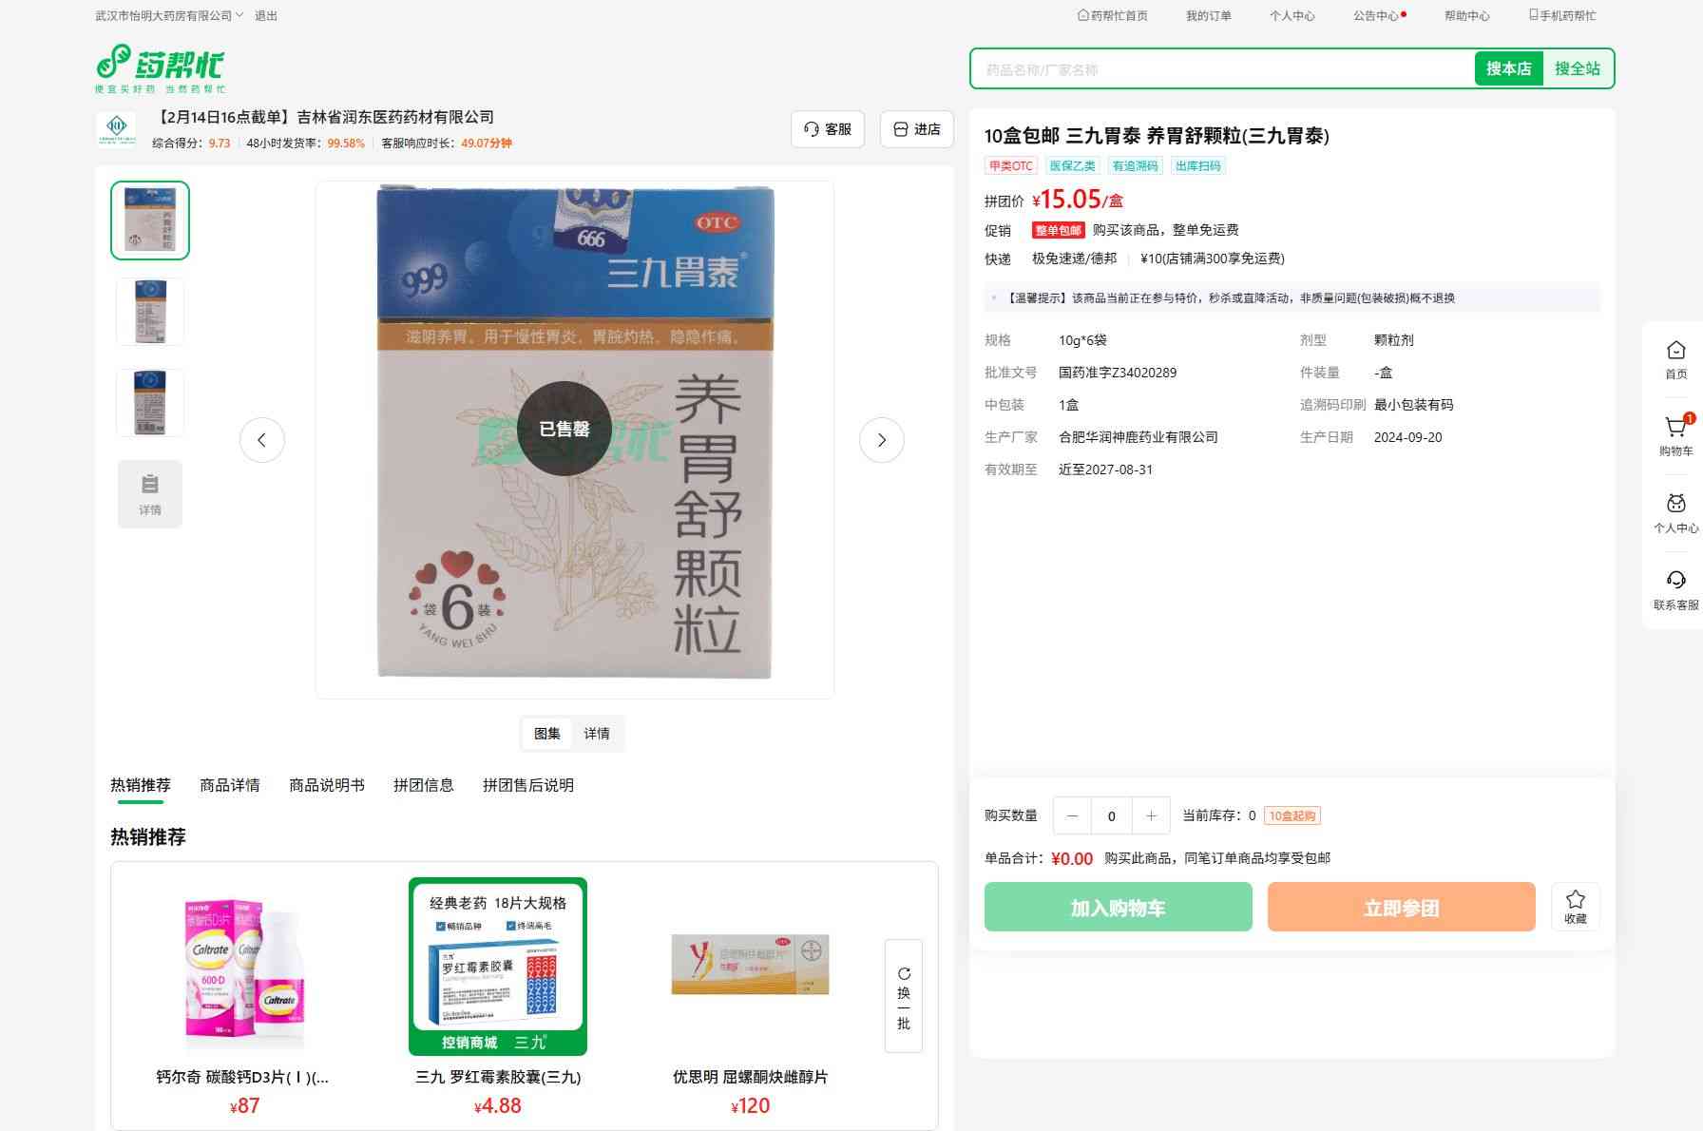The height and width of the screenshot is (1131, 1703).
Task: Refresh recommendations with 换一批 button
Action: click(x=903, y=996)
